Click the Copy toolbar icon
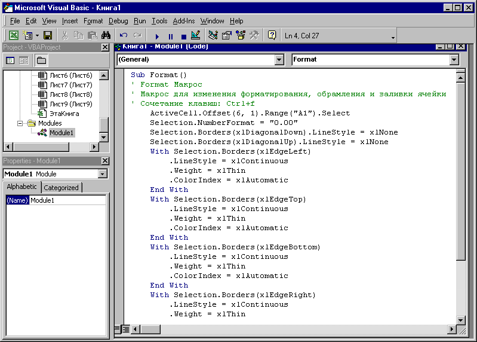This screenshot has height=342, width=477. [x=78, y=36]
